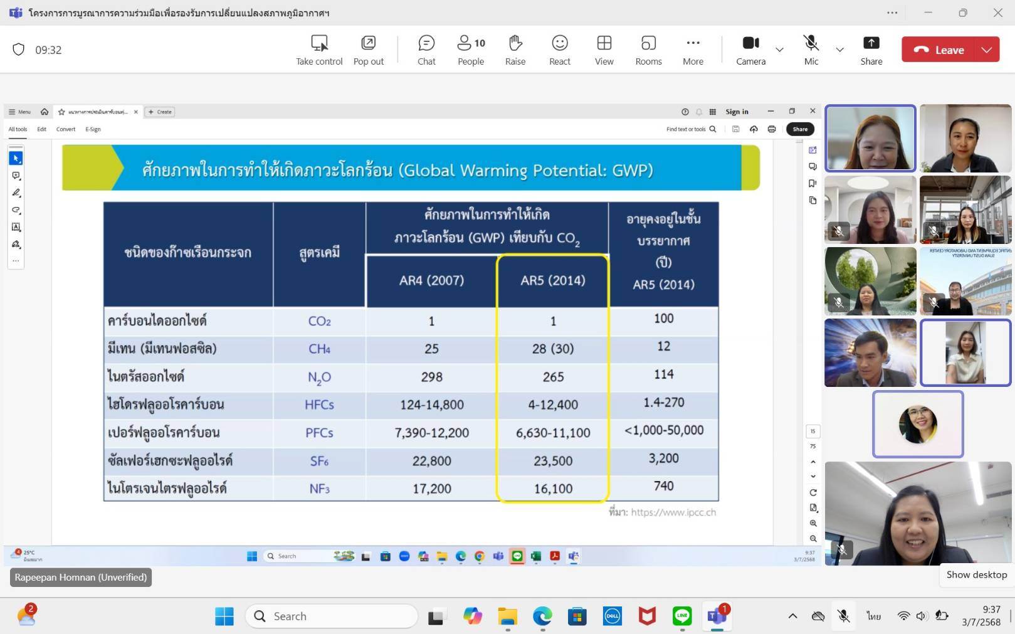The width and height of the screenshot is (1015, 634).
Task: Open breakout Rooms
Action: [648, 50]
